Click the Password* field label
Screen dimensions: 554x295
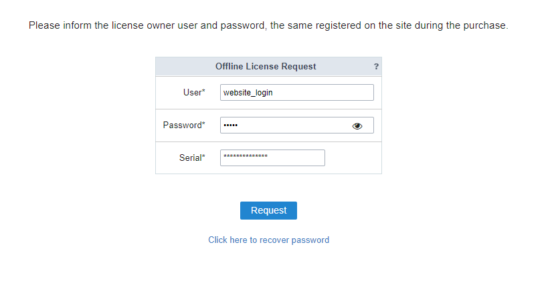(184, 125)
